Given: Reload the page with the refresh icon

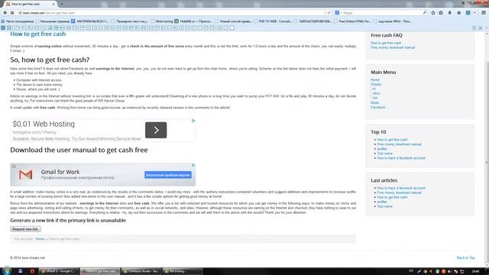Looking at the screenshot, I should tap(329, 13).
